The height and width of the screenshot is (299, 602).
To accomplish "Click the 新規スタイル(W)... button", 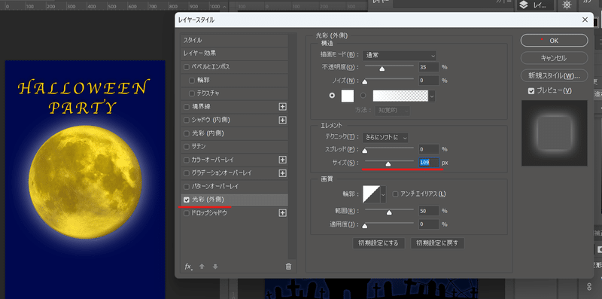I will 554,75.
